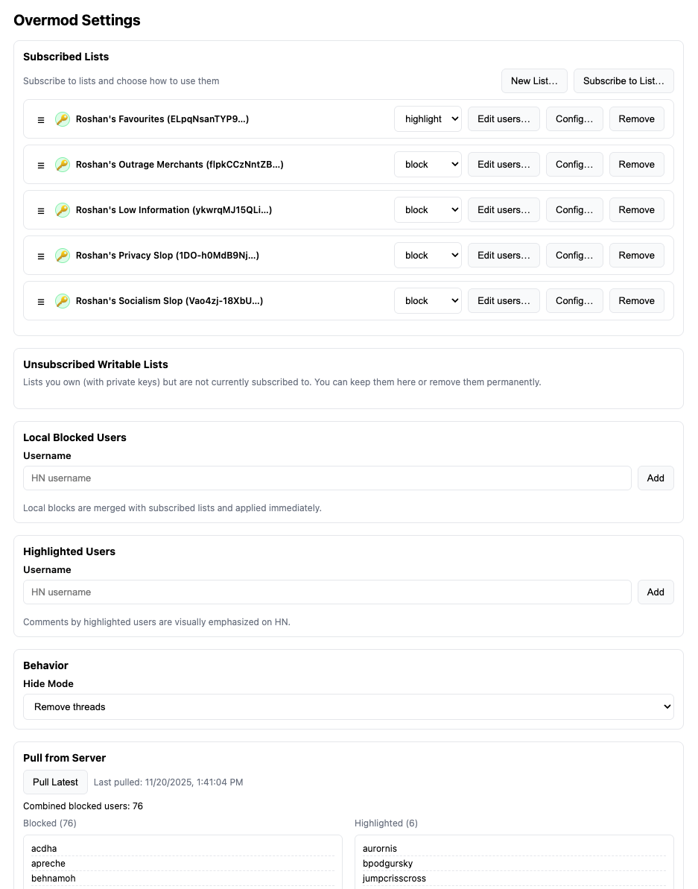The image size is (698, 889).
Task: Expand the Hide Mode dropdown
Action: [x=348, y=707]
